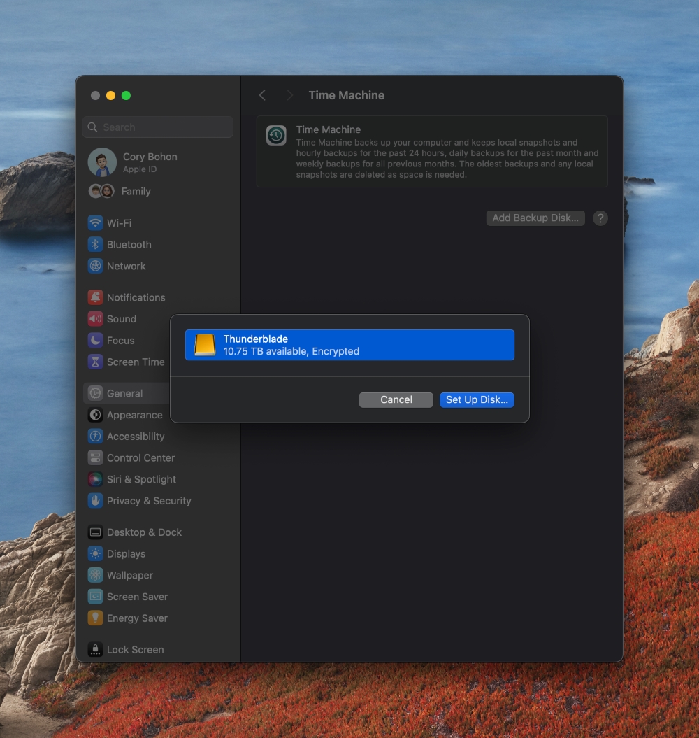Open Privacy & Security settings

(x=149, y=501)
